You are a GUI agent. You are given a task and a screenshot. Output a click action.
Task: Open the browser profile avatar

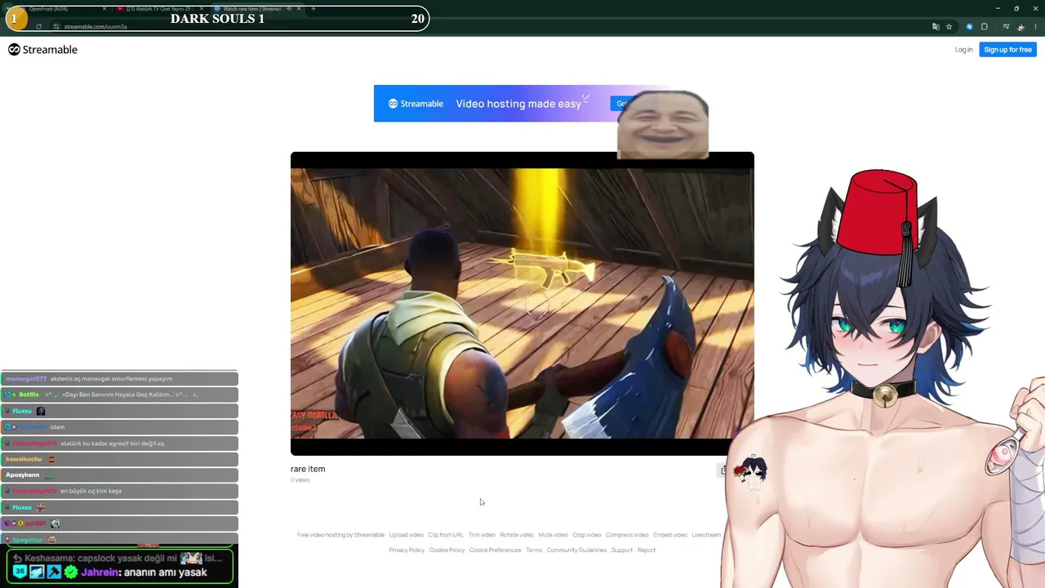coord(1021,27)
